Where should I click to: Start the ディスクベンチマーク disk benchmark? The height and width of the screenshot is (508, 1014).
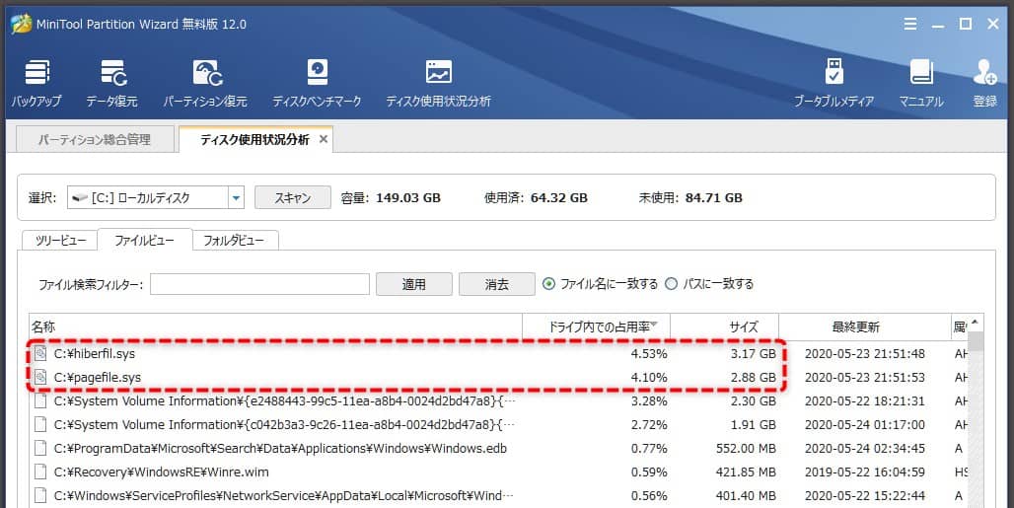pyautogui.click(x=317, y=84)
